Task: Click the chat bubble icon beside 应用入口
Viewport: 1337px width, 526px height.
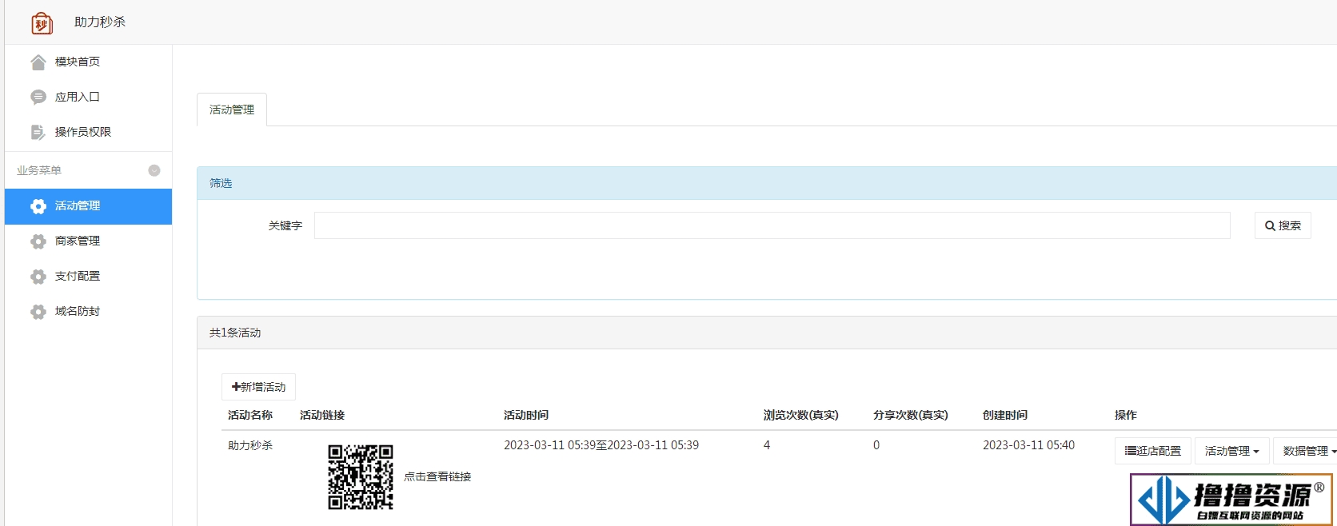Action: coord(38,98)
